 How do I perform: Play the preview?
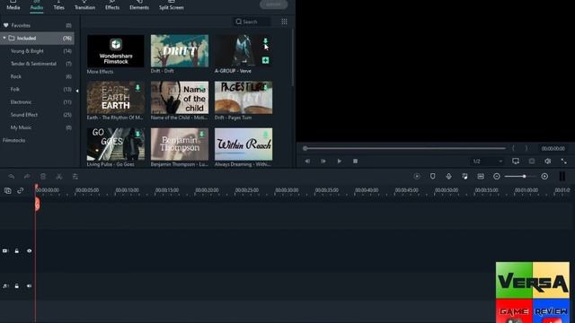point(340,161)
